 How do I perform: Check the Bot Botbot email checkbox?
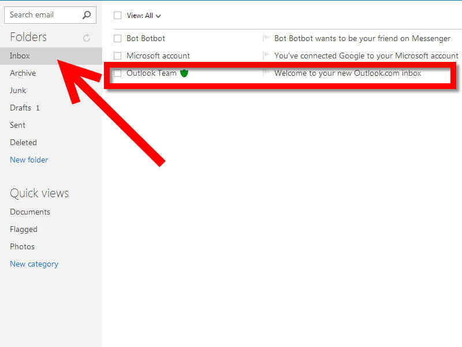(118, 39)
